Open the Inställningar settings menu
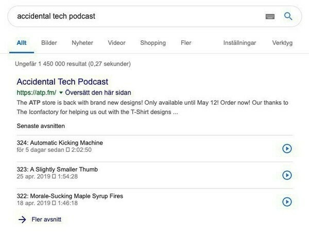 (238, 43)
